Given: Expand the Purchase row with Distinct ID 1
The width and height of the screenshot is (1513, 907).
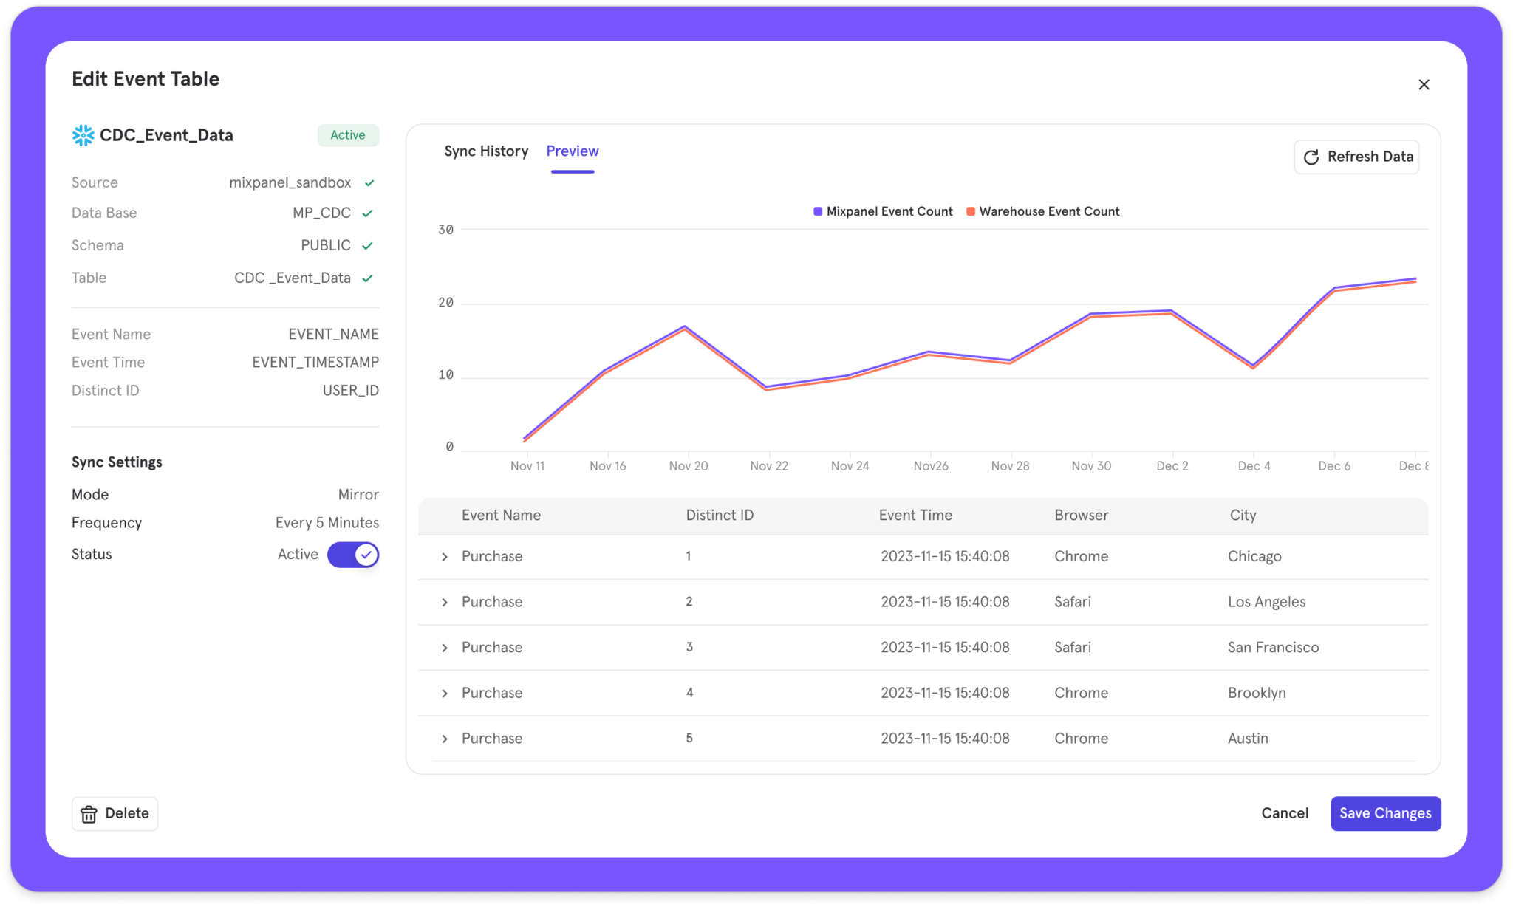Looking at the screenshot, I should point(445,557).
